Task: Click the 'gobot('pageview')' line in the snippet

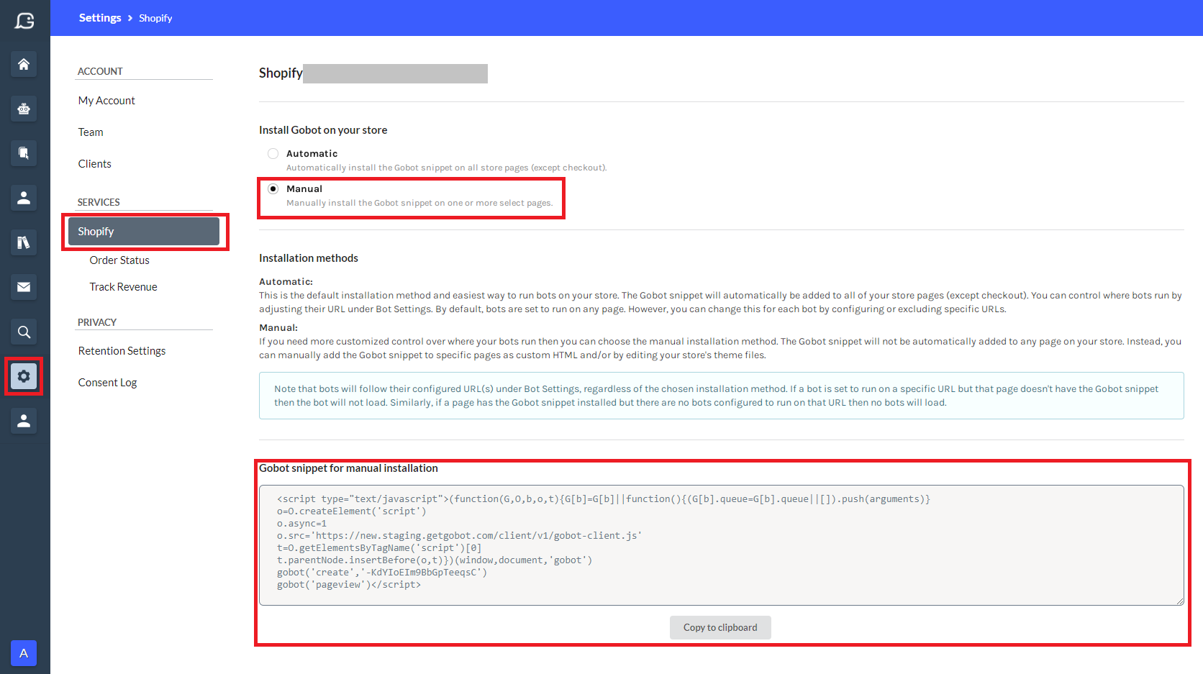Action: click(x=349, y=585)
